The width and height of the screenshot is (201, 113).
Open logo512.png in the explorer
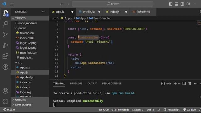(x=30, y=48)
